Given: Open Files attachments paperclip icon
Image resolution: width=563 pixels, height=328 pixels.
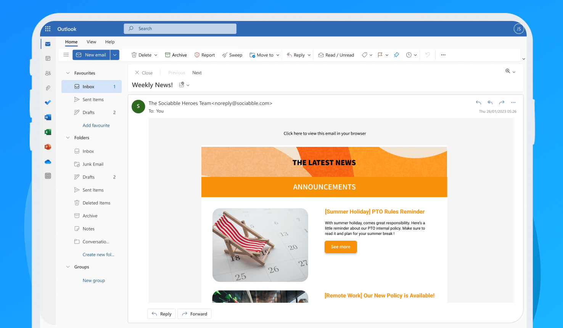Looking at the screenshot, I should click(48, 88).
